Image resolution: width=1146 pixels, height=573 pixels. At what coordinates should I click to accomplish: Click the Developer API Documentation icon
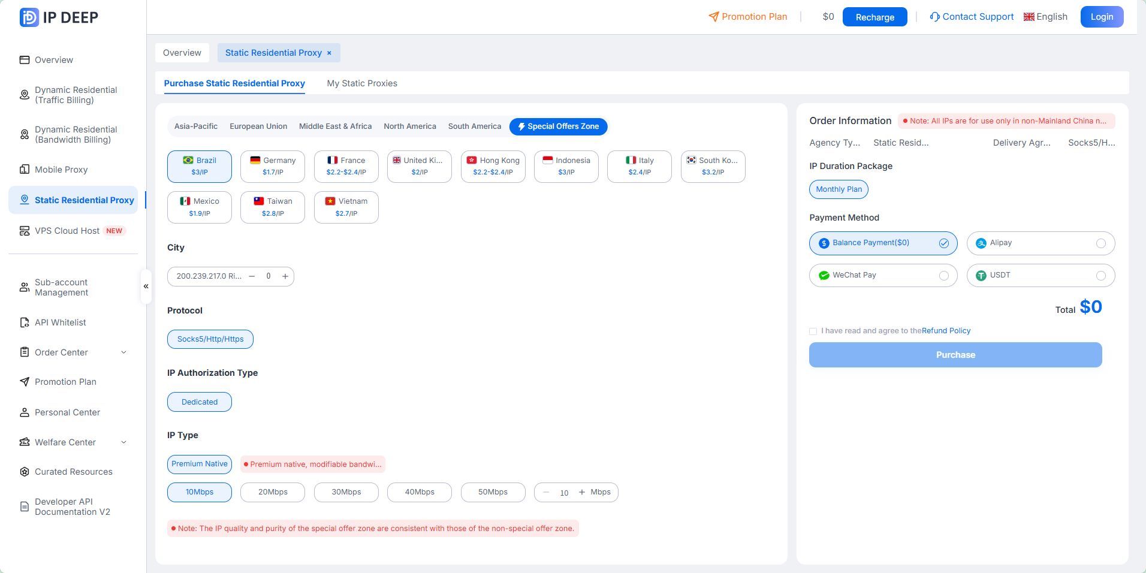tap(25, 506)
